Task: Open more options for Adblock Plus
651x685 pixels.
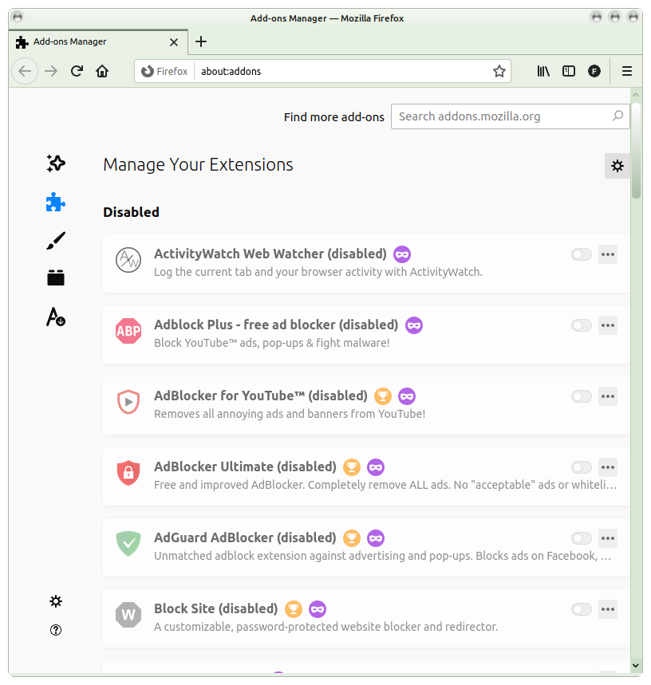Action: 608,325
